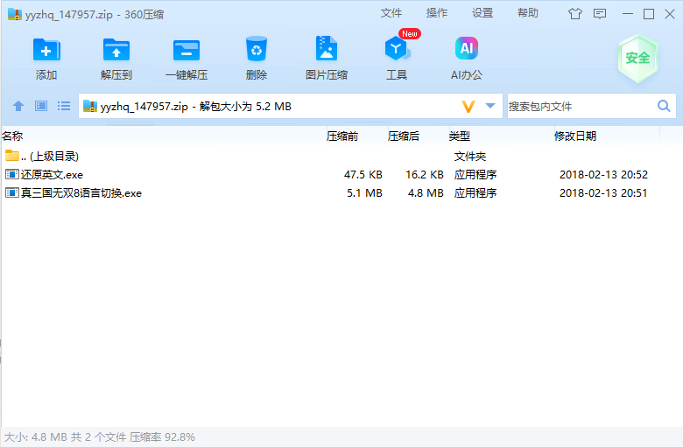Click the 解压到 (Extract to) icon

(x=116, y=50)
